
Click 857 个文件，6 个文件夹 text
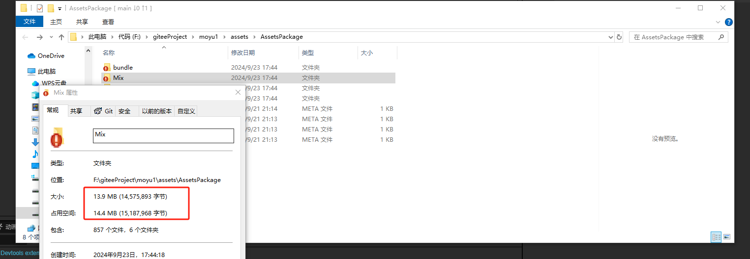pos(126,230)
